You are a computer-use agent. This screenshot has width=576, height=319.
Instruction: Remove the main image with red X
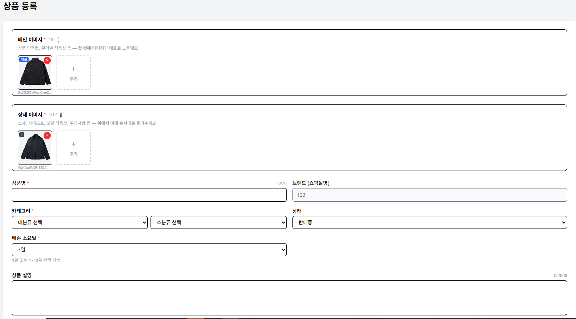point(47,60)
